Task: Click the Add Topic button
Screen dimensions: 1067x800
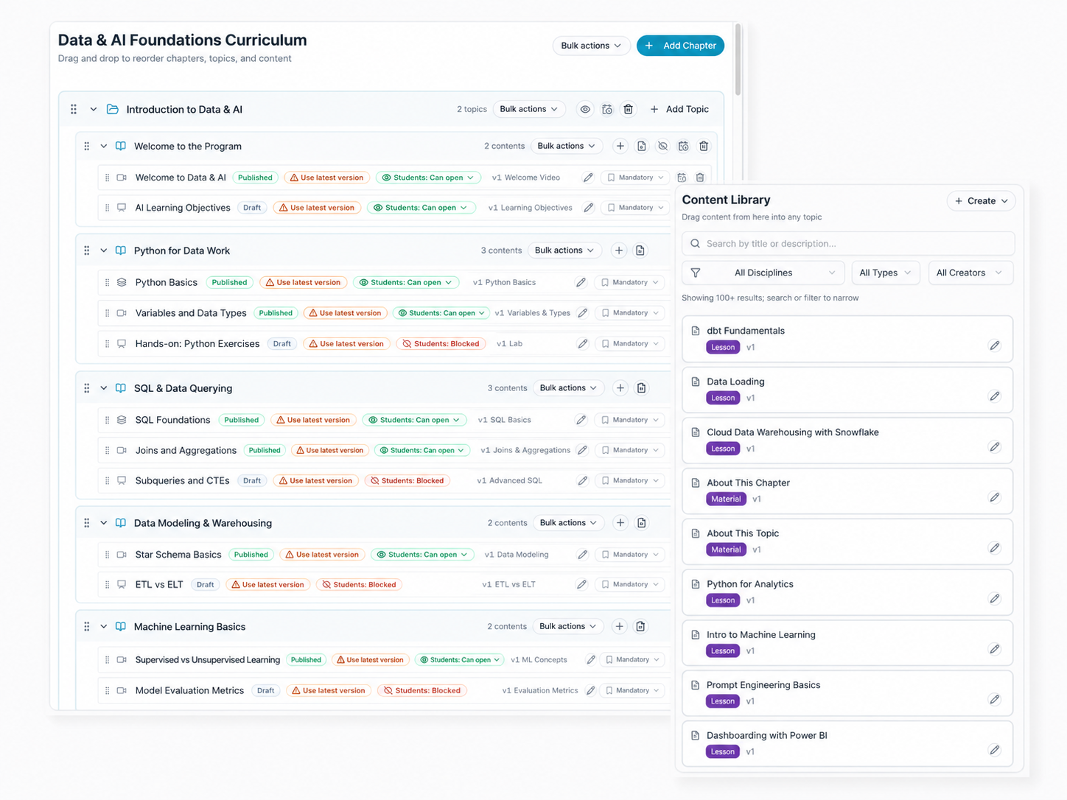Action: click(679, 109)
